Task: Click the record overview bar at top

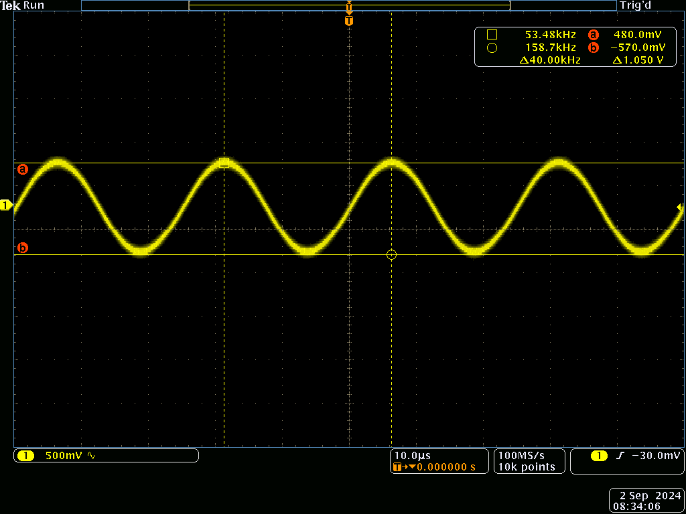Action: point(348,5)
